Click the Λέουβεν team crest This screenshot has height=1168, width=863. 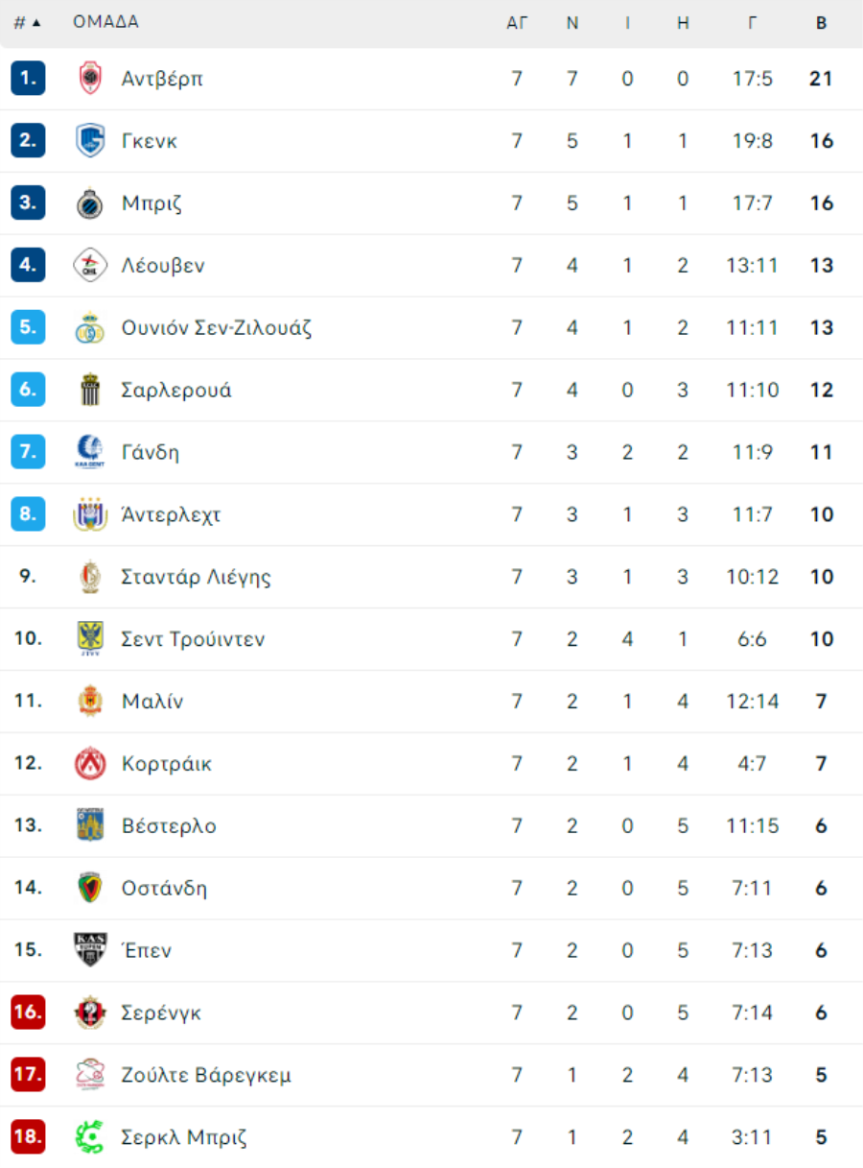[x=90, y=266]
